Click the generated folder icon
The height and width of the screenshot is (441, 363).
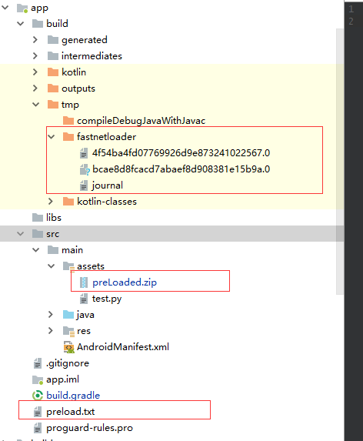53,40
